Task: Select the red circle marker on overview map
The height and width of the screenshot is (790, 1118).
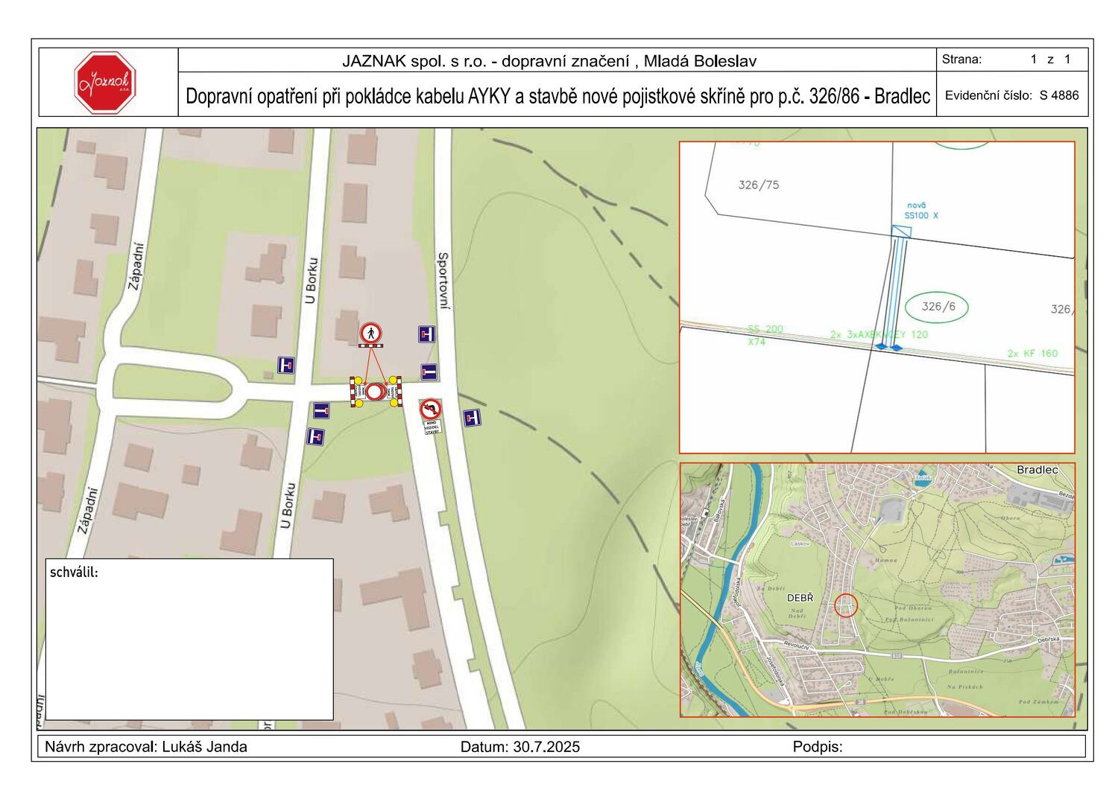Action: pos(845,605)
